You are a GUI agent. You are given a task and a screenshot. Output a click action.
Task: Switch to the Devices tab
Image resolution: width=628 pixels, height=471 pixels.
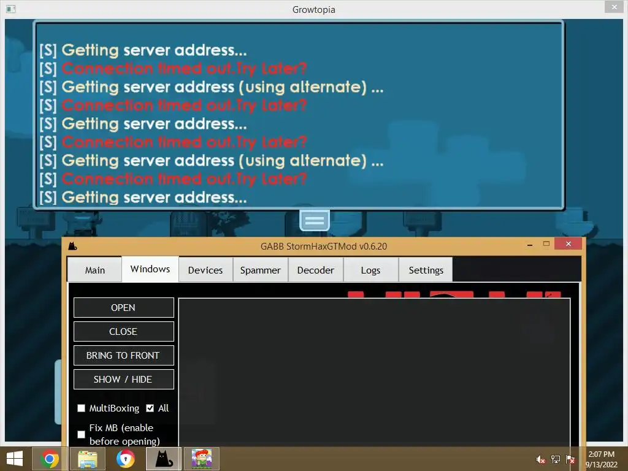205,270
